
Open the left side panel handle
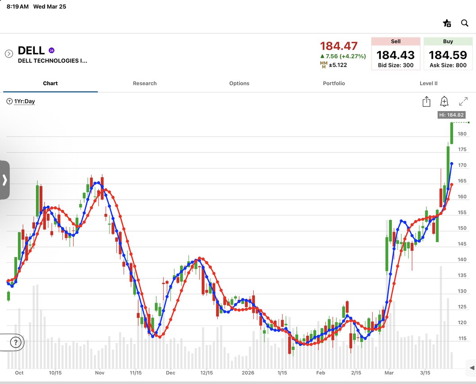[4, 180]
